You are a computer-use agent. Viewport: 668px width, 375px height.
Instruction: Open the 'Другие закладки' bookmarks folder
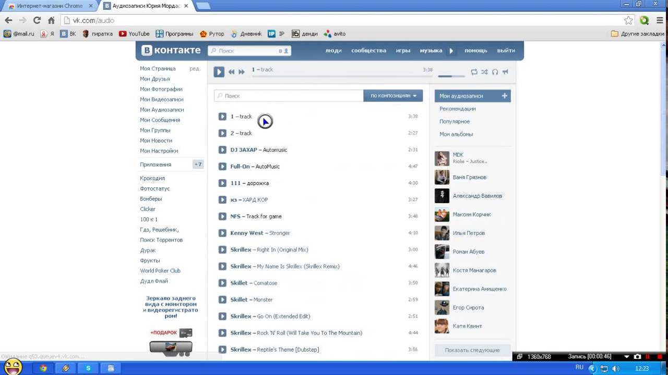[x=638, y=34]
